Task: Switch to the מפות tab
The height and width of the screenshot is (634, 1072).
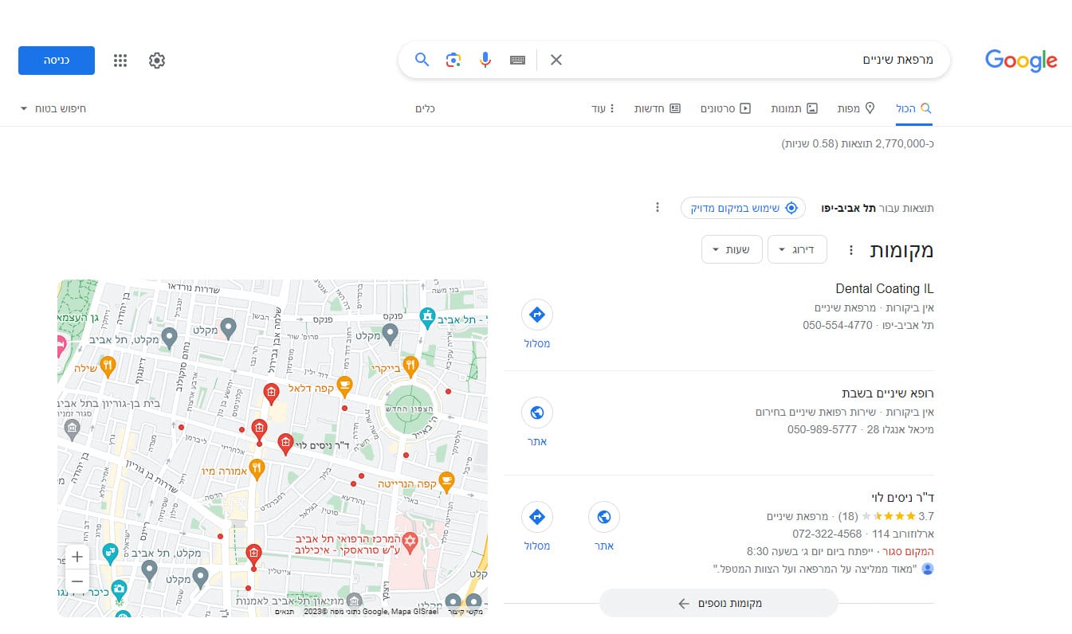Action: pos(855,108)
